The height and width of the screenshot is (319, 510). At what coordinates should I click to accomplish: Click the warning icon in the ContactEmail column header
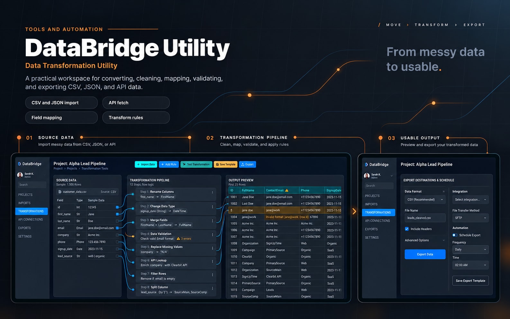tap(287, 190)
